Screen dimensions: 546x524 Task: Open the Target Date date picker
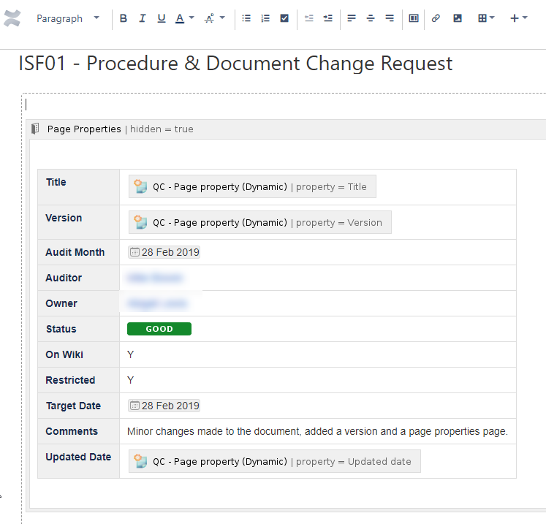point(164,406)
